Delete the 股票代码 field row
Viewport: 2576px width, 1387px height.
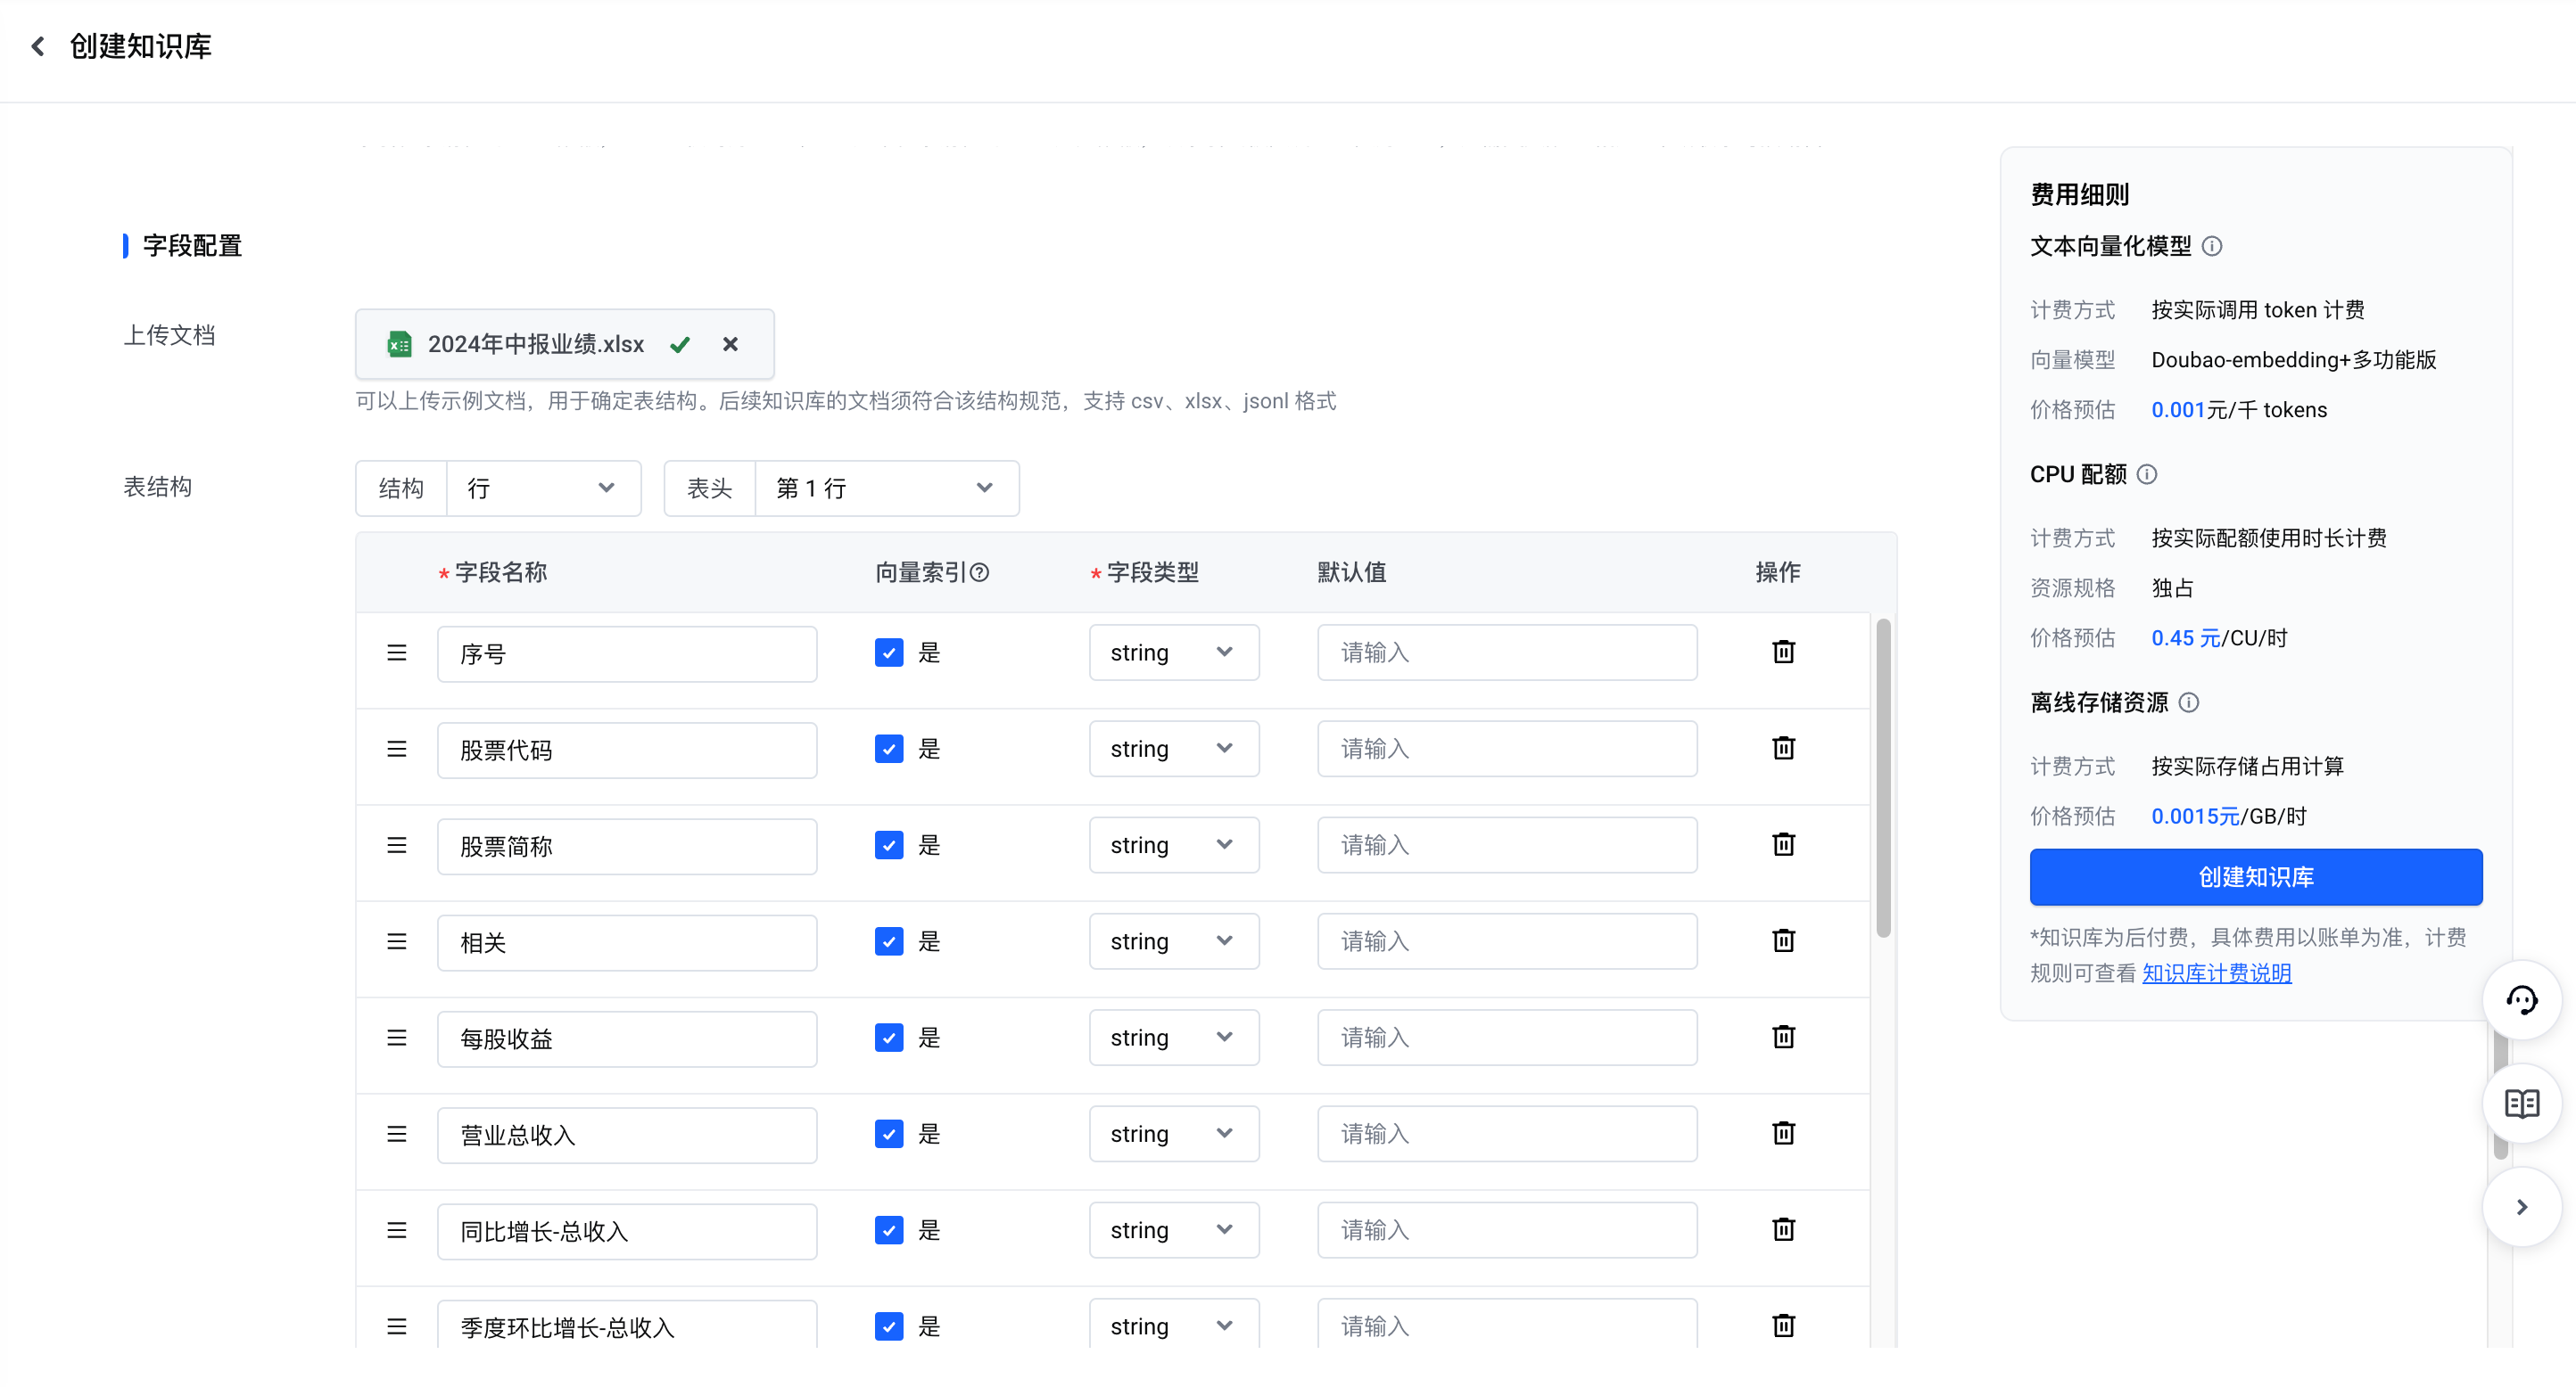click(x=1783, y=748)
